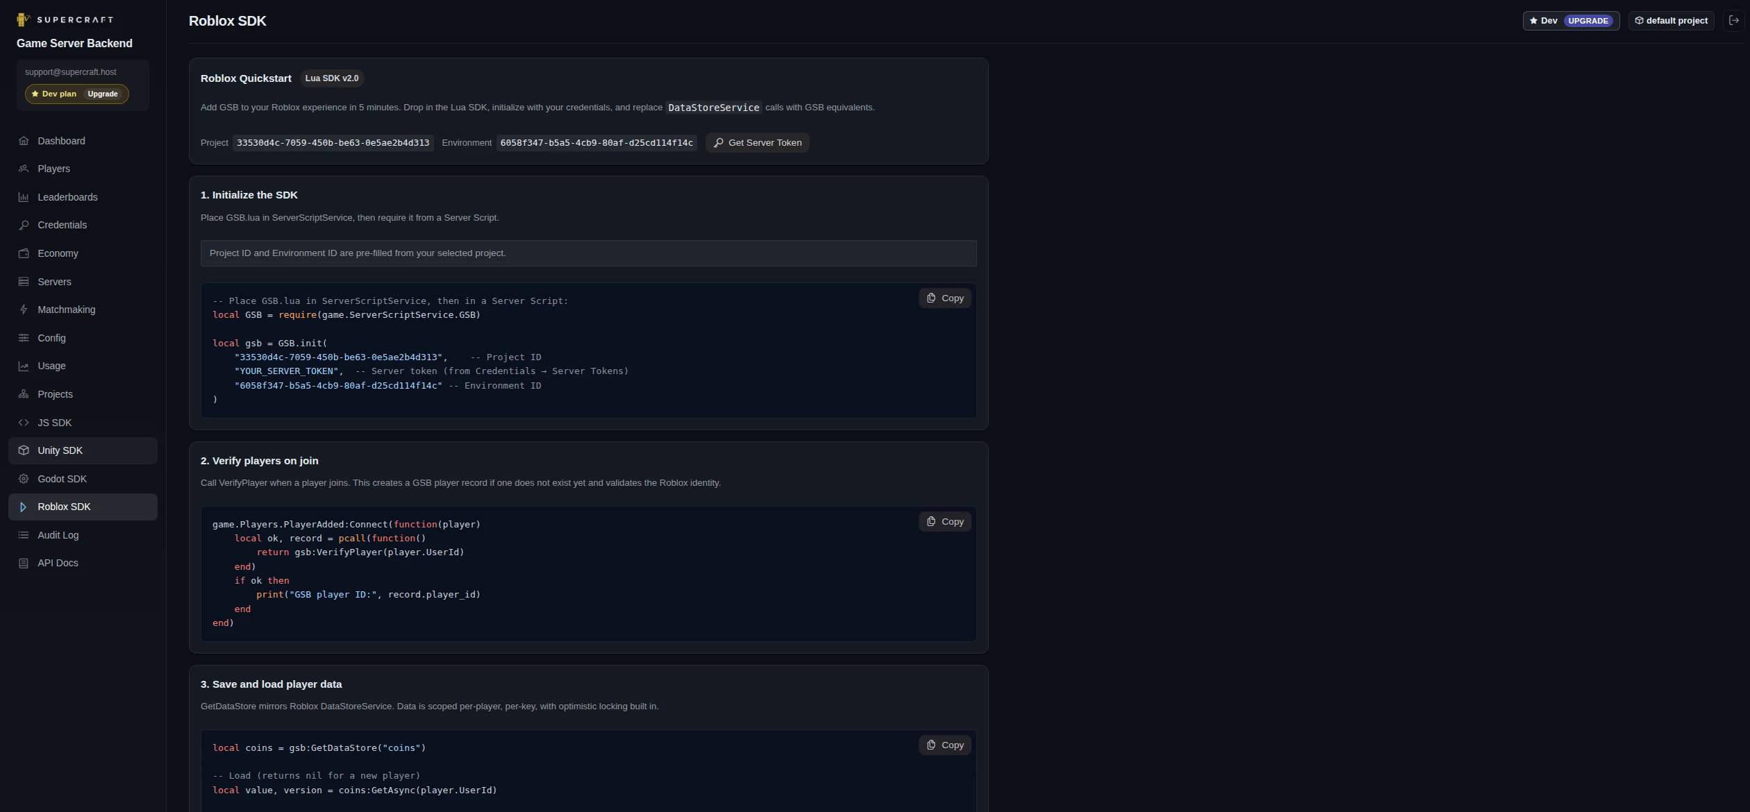1750x812 pixels.
Task: Open the Usage page
Action: point(83,366)
